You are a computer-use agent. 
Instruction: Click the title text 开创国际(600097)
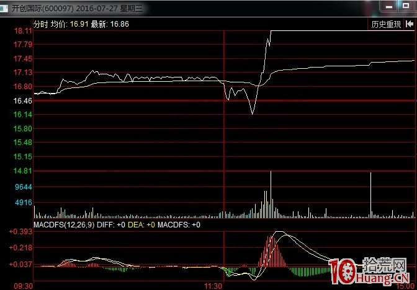coord(43,8)
